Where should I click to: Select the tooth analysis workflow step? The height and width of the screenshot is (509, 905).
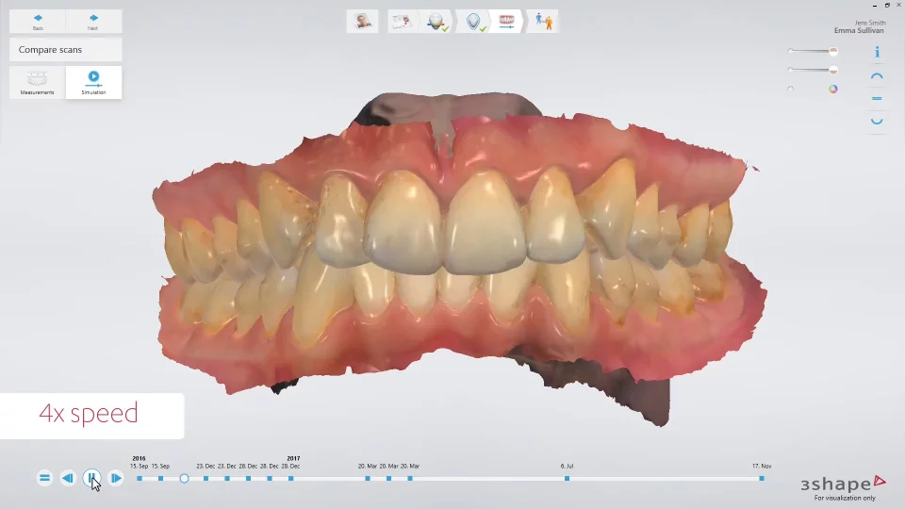click(x=473, y=22)
